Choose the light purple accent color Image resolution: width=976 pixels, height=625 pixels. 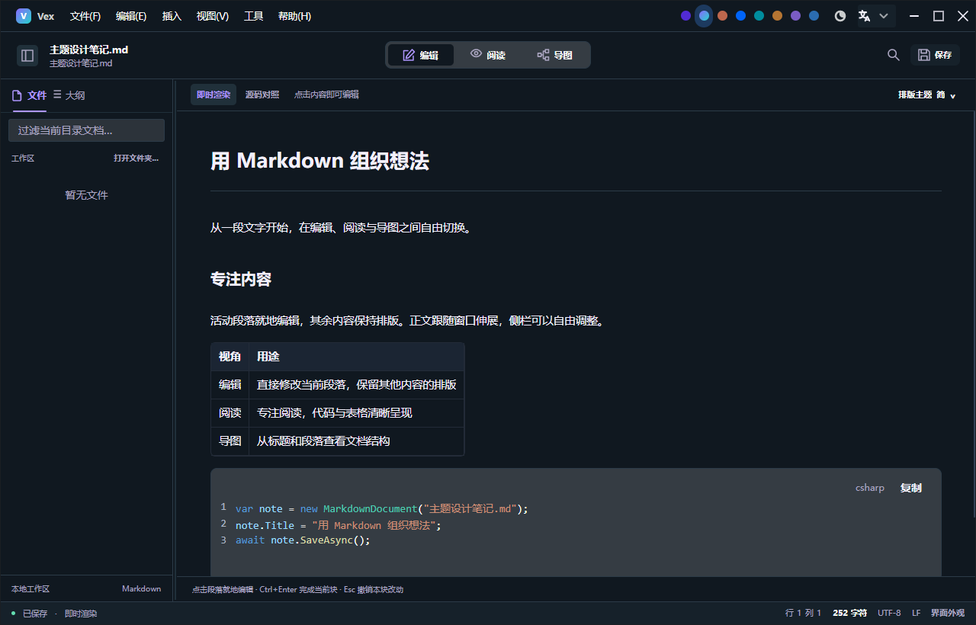(795, 16)
